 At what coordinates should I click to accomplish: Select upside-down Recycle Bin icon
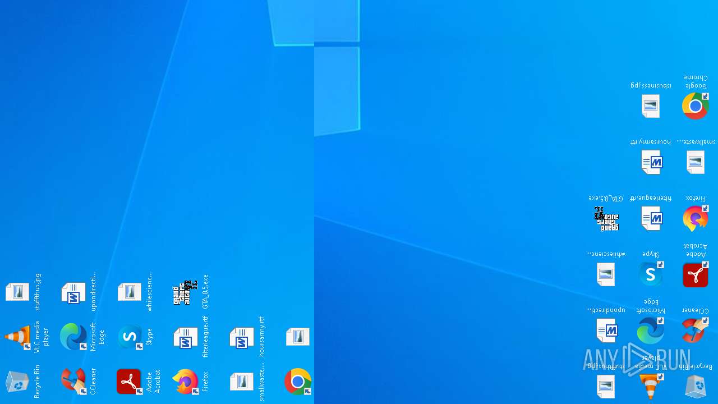click(696, 387)
